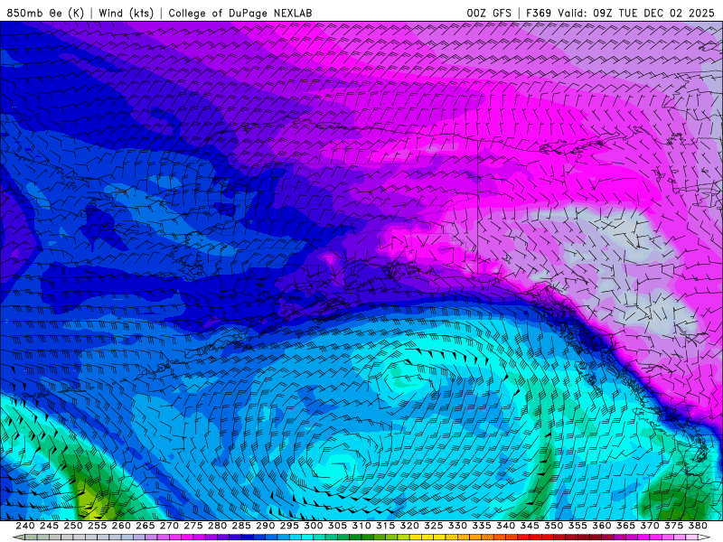The height and width of the screenshot is (542, 723).
Task: Select the 260 value on the color scale
Action: (121, 526)
